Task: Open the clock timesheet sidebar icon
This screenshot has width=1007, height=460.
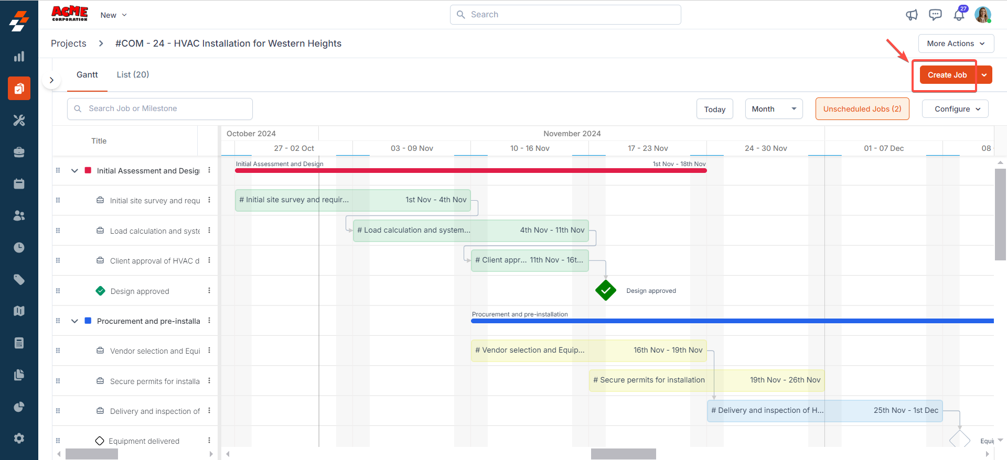Action: [x=19, y=247]
